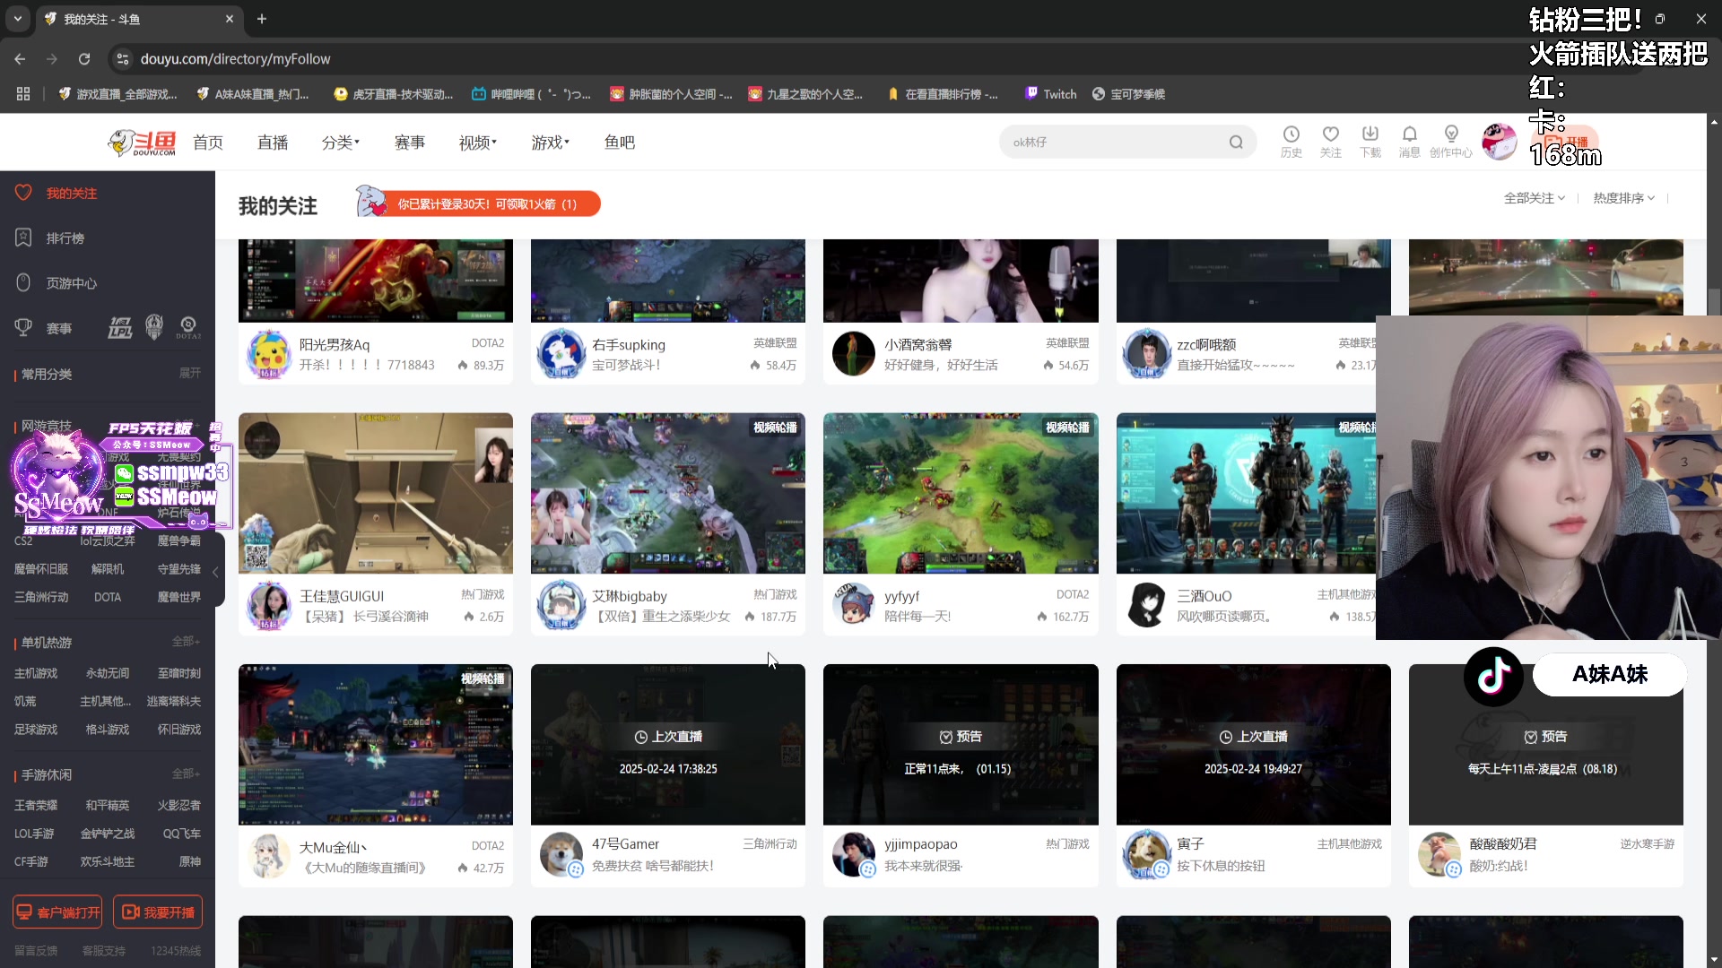Expand 常用分类 with 展开
The image size is (1722, 968).
tap(190, 373)
